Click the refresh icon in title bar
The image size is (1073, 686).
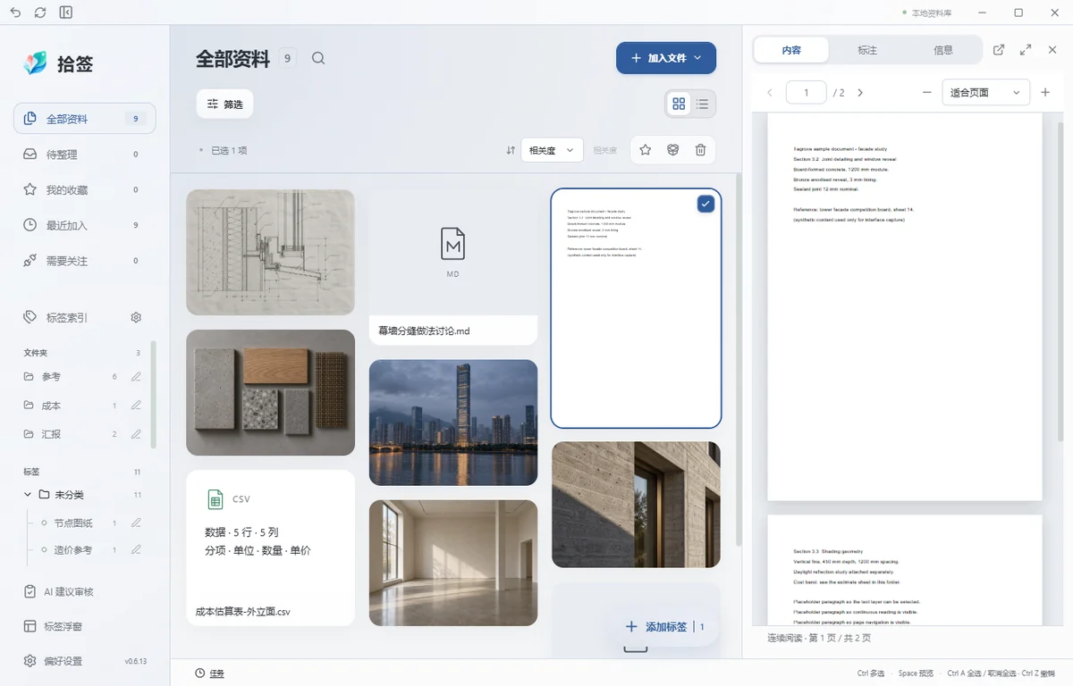pos(40,13)
